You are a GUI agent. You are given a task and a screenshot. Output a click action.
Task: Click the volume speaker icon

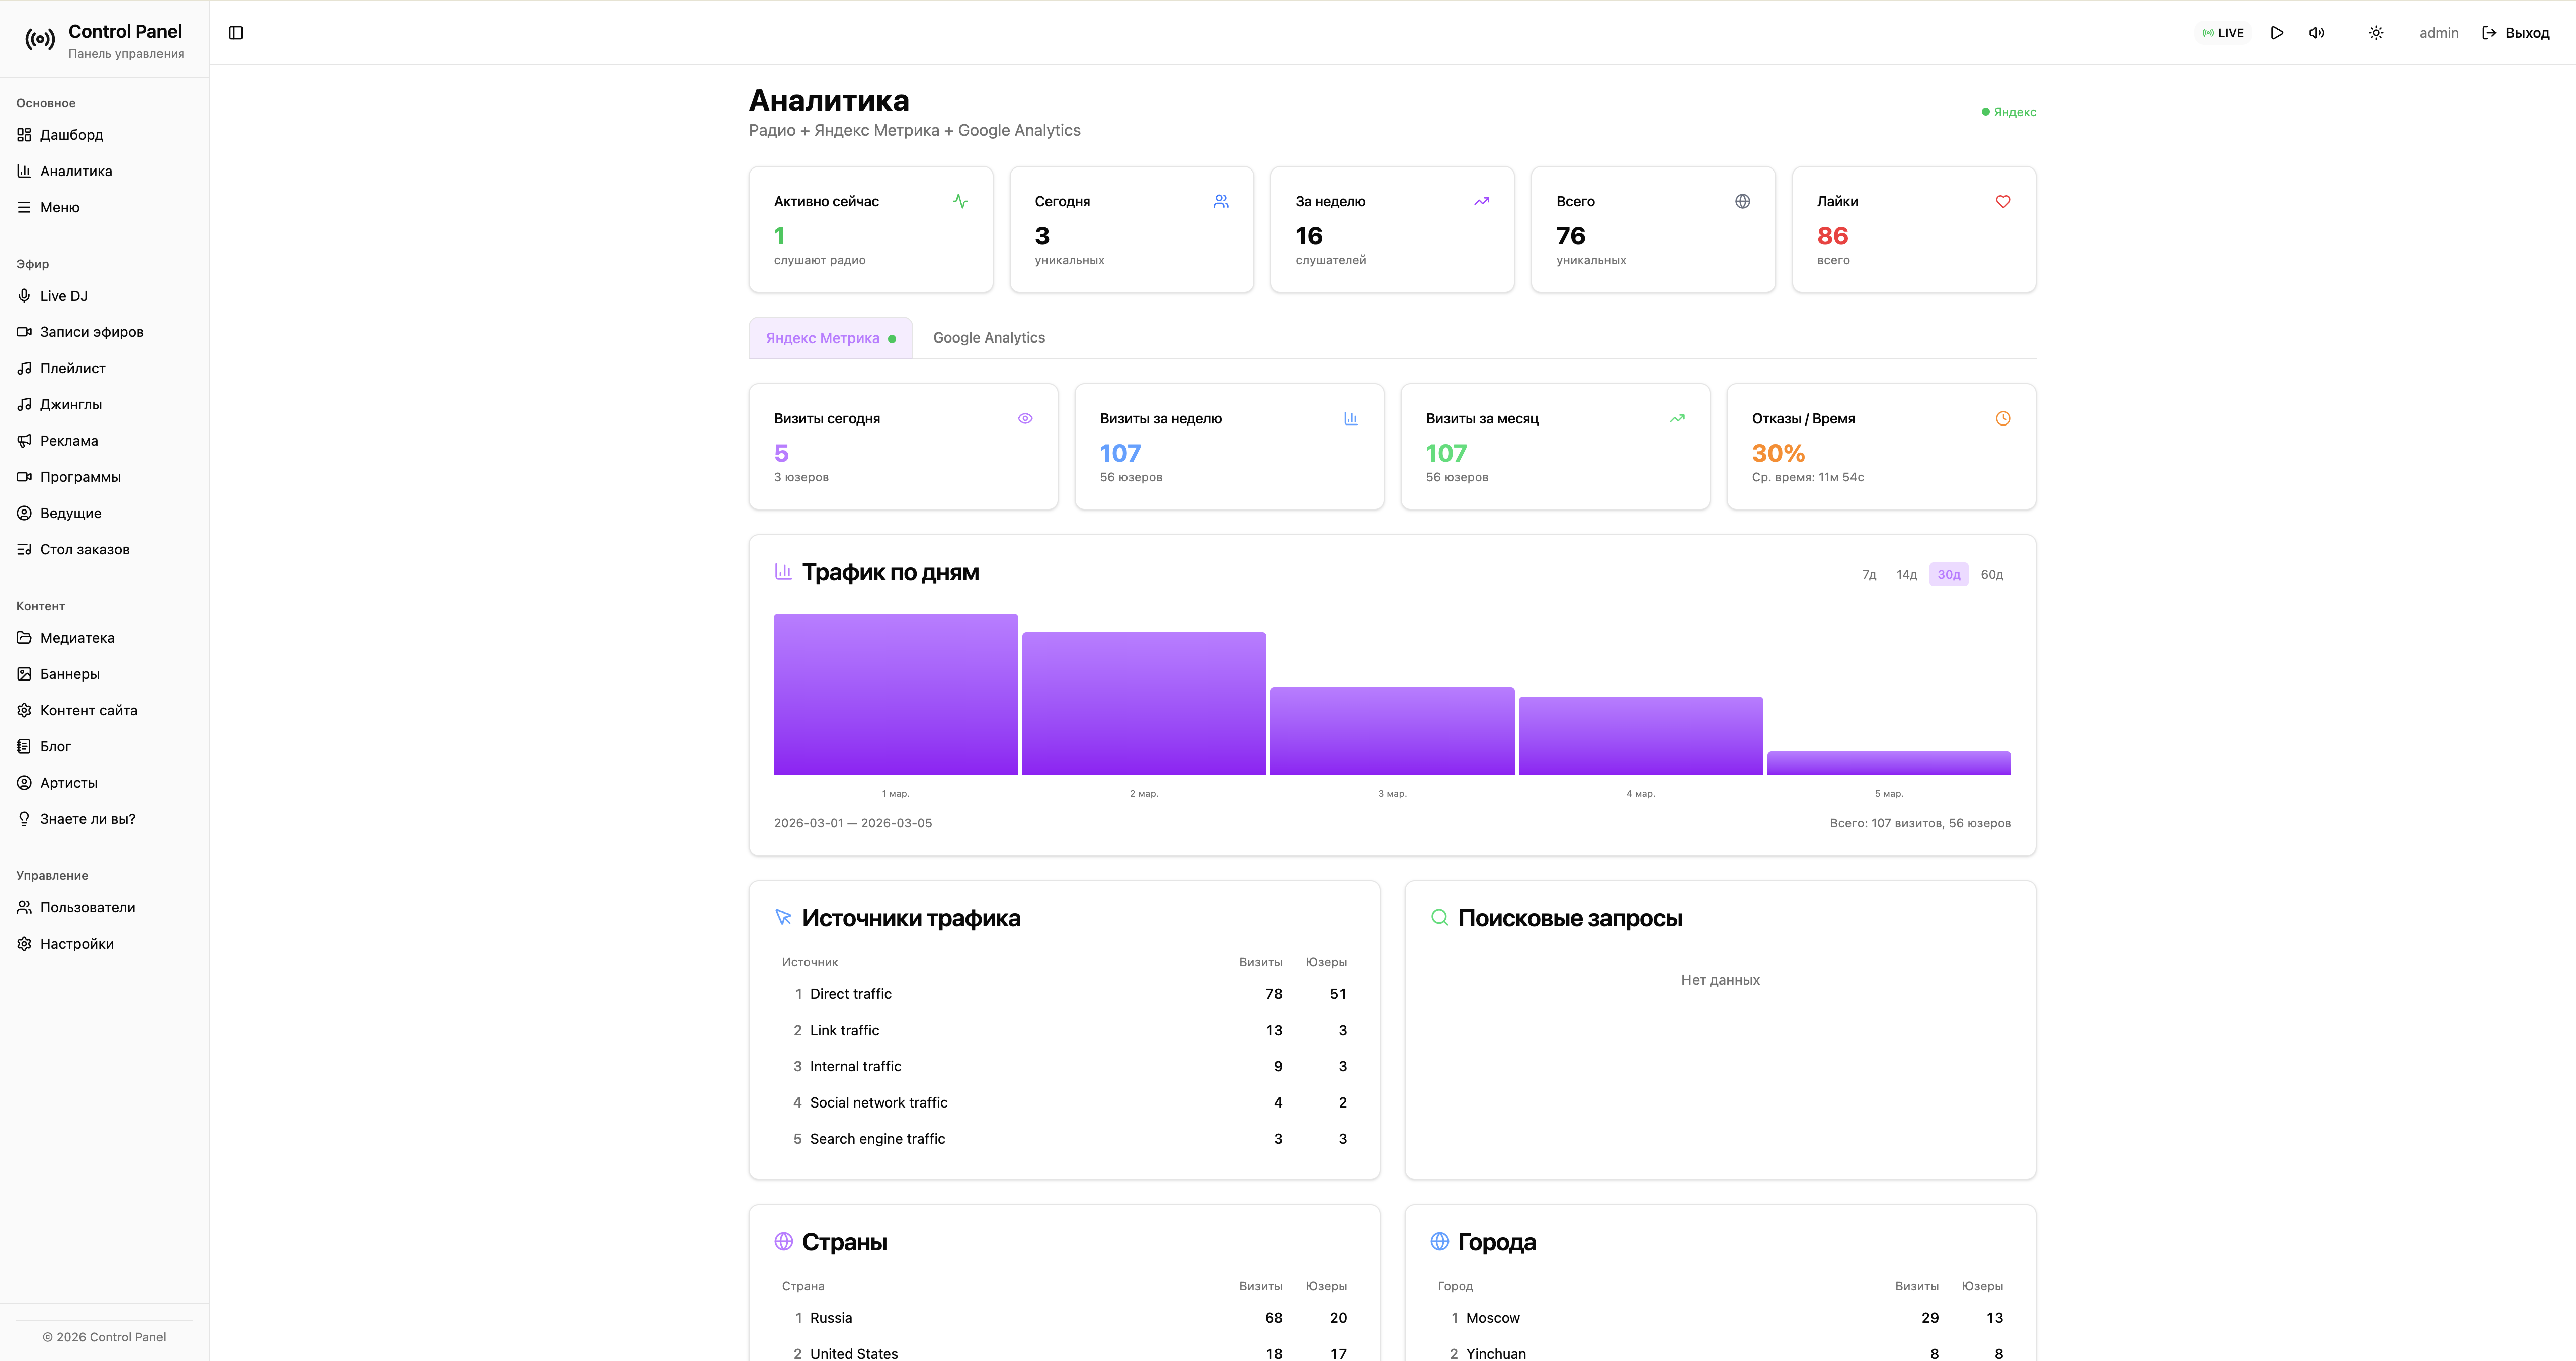tap(2316, 33)
